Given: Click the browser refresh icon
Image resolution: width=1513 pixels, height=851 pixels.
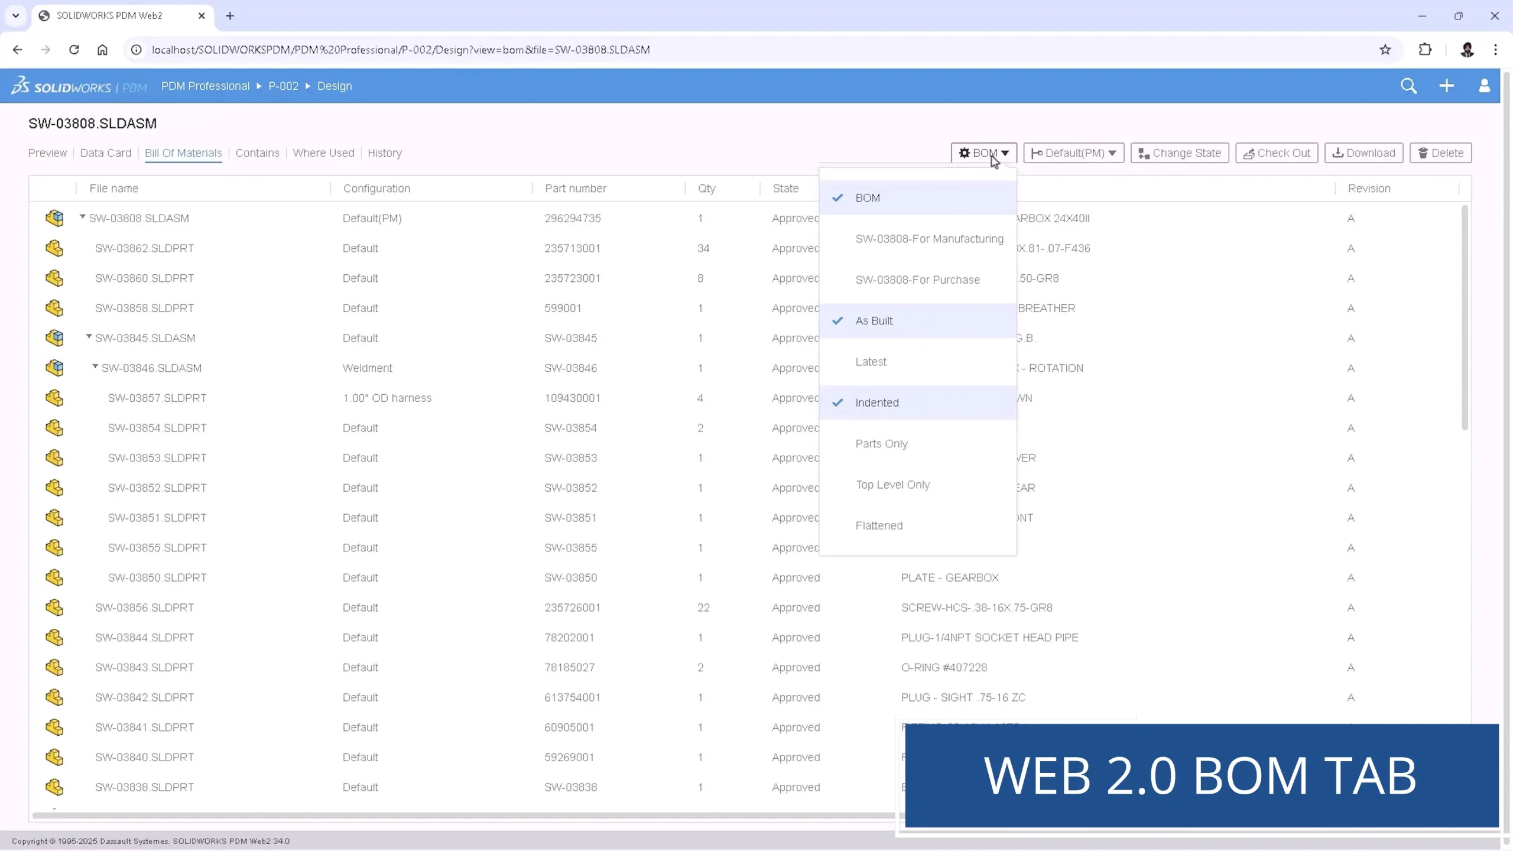Looking at the screenshot, I should [x=73, y=50].
